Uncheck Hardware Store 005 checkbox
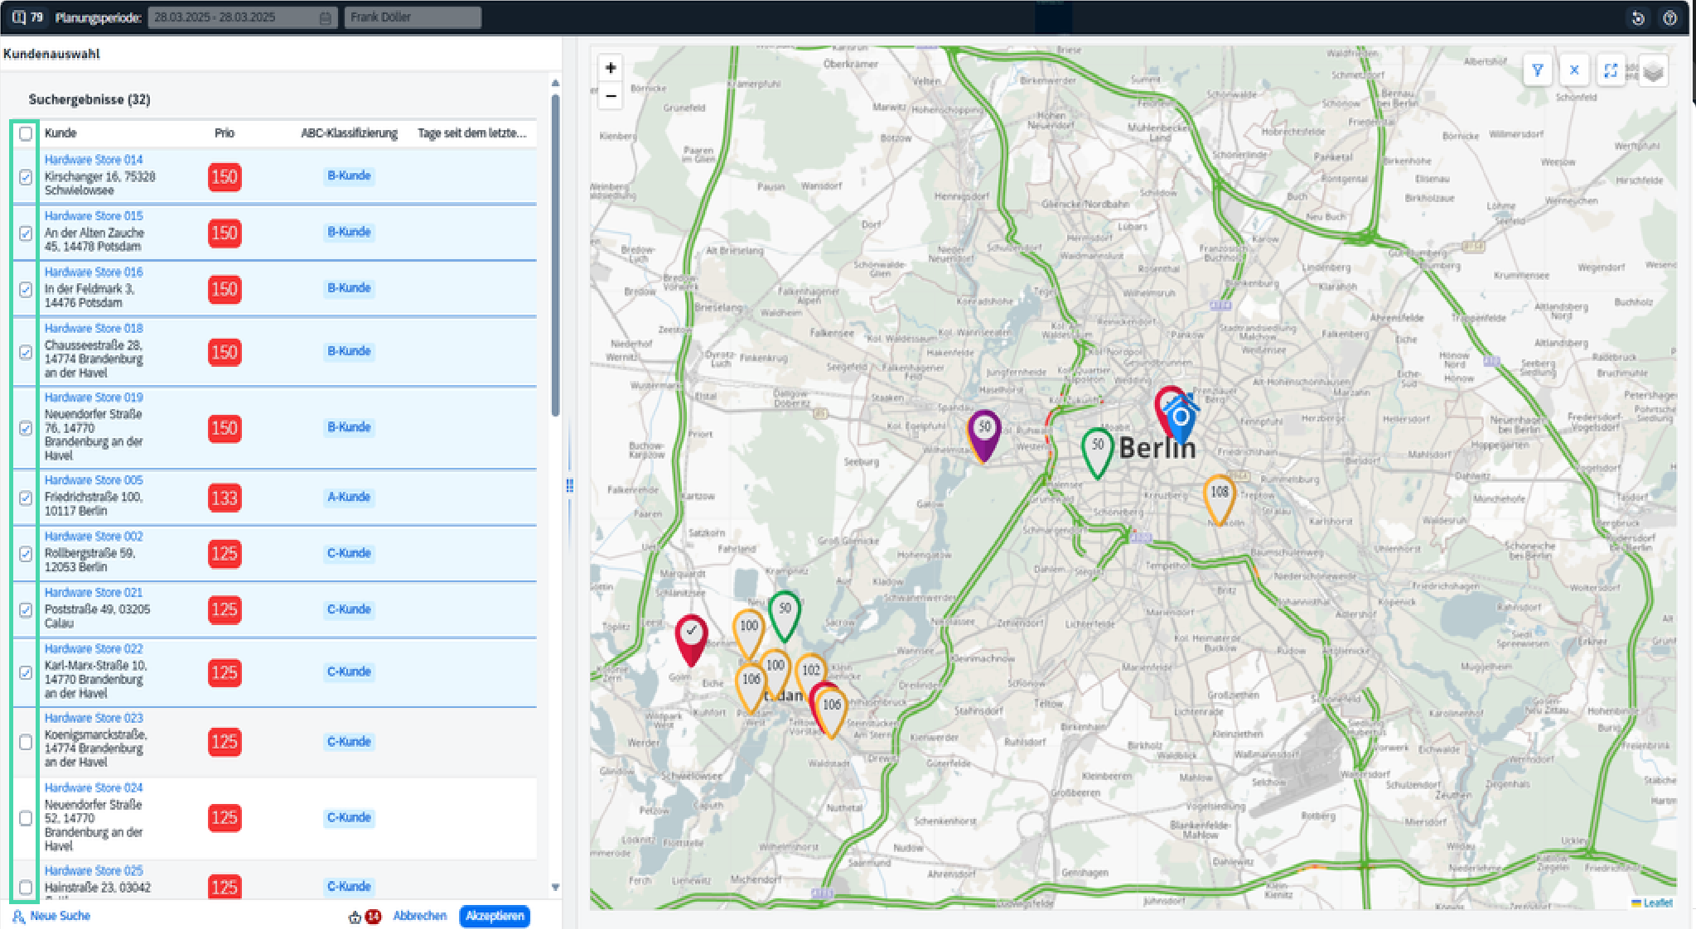 pos(26,498)
